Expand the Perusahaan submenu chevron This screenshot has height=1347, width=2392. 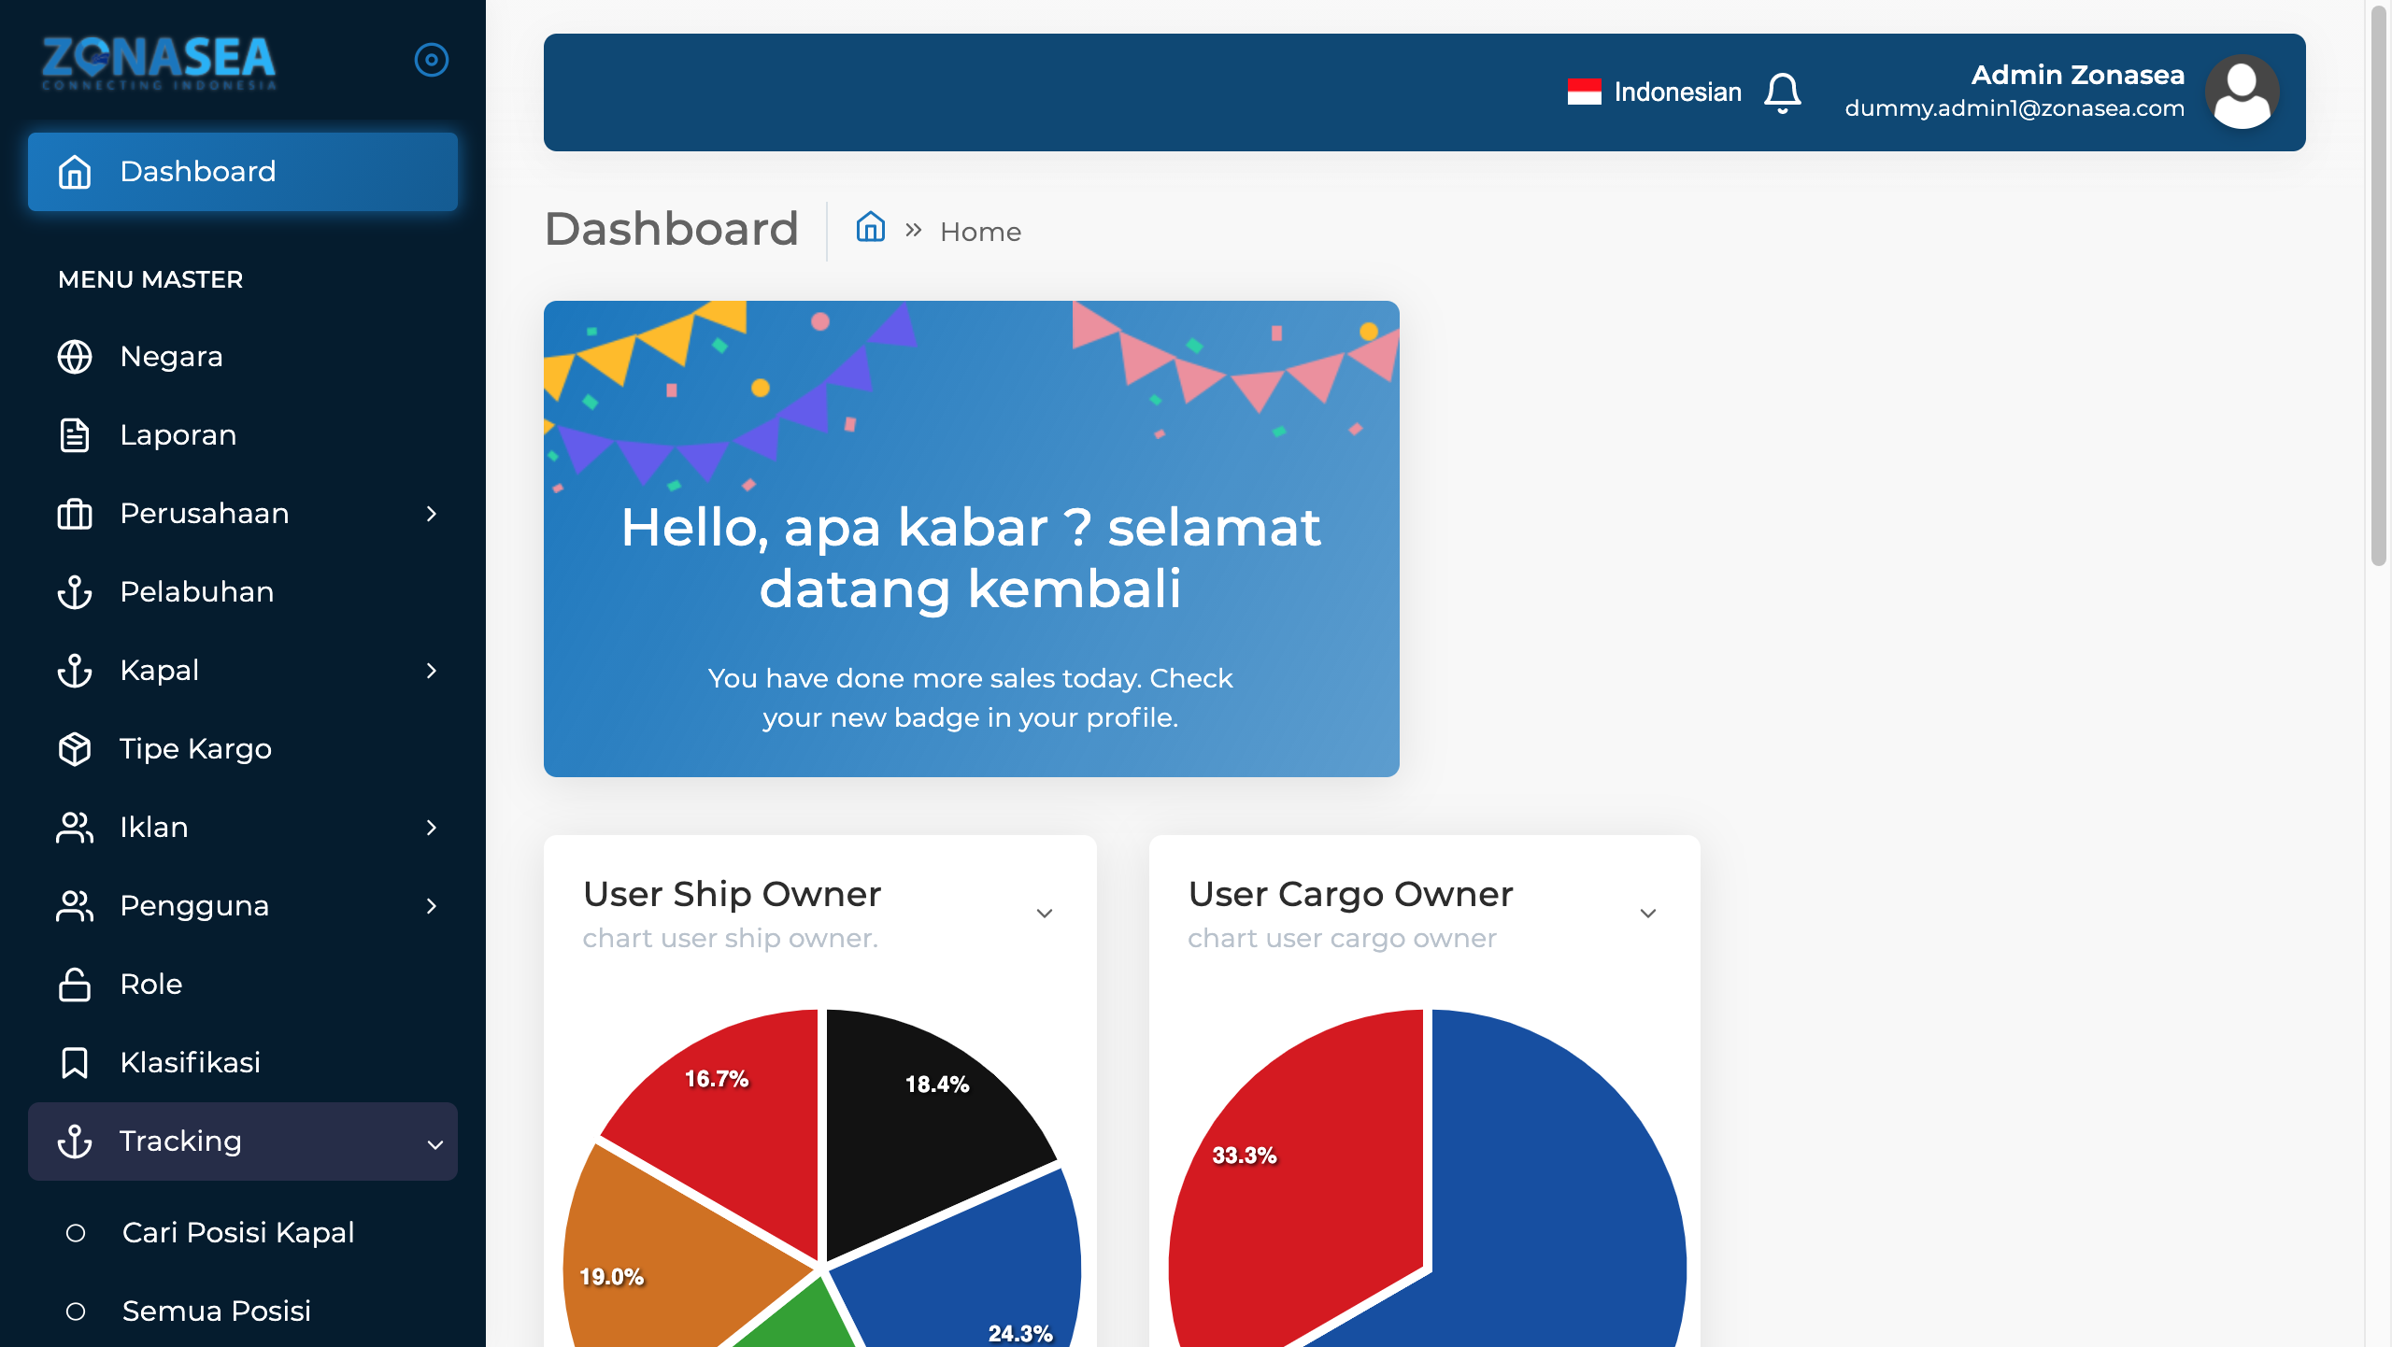(432, 514)
